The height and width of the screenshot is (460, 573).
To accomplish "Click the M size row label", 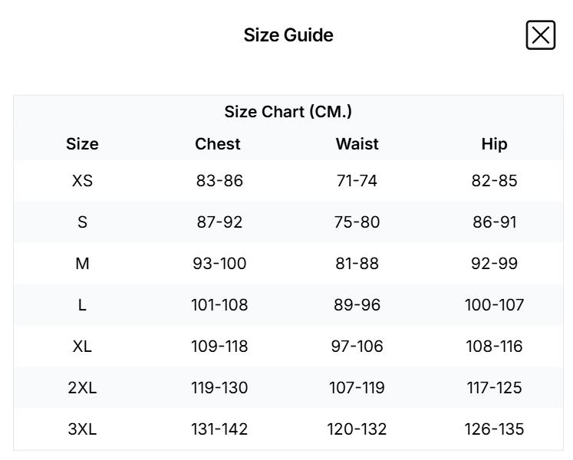I will [82, 264].
